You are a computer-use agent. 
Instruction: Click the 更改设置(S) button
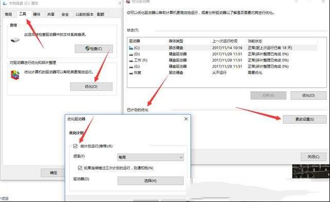[x=305, y=120]
